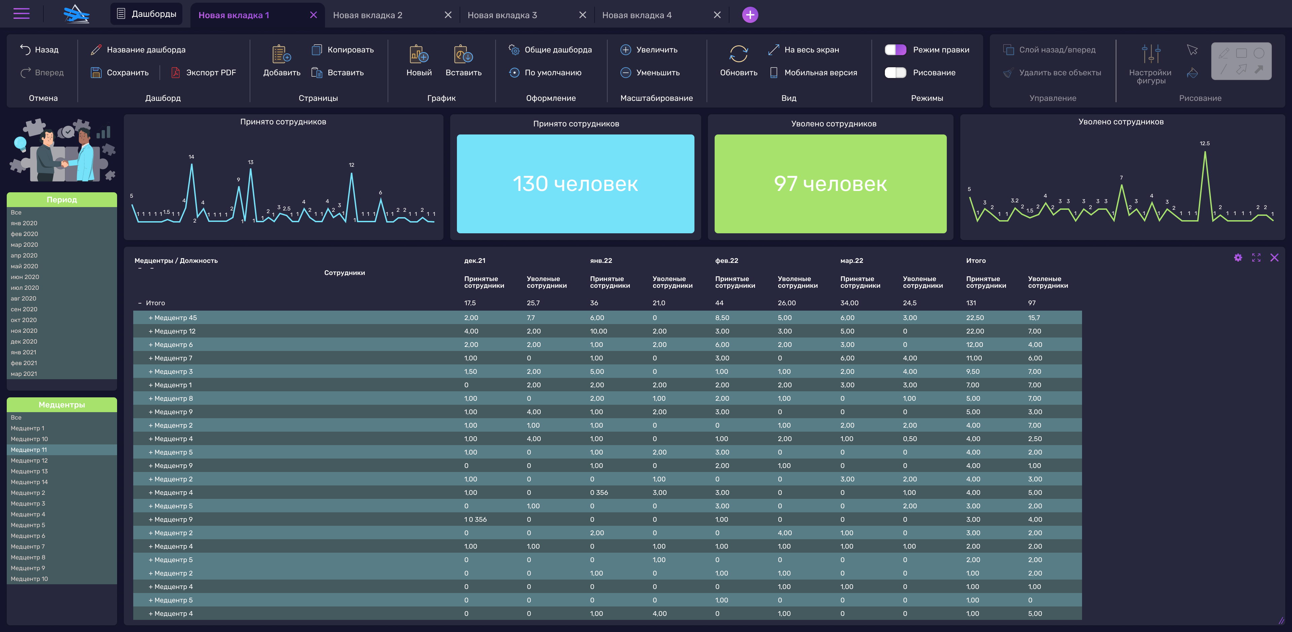The image size is (1292, 632).
Task: Click the purple plus to add a tab
Action: pos(750,15)
